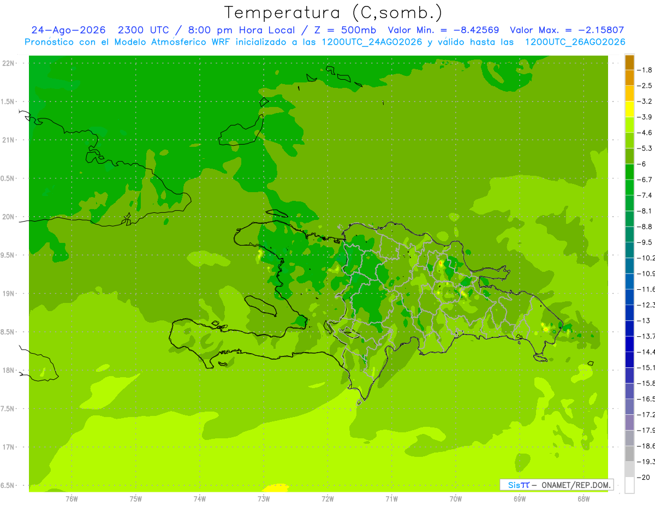Click the '-13' legend value
This screenshot has height=506, width=655.
[x=644, y=320]
